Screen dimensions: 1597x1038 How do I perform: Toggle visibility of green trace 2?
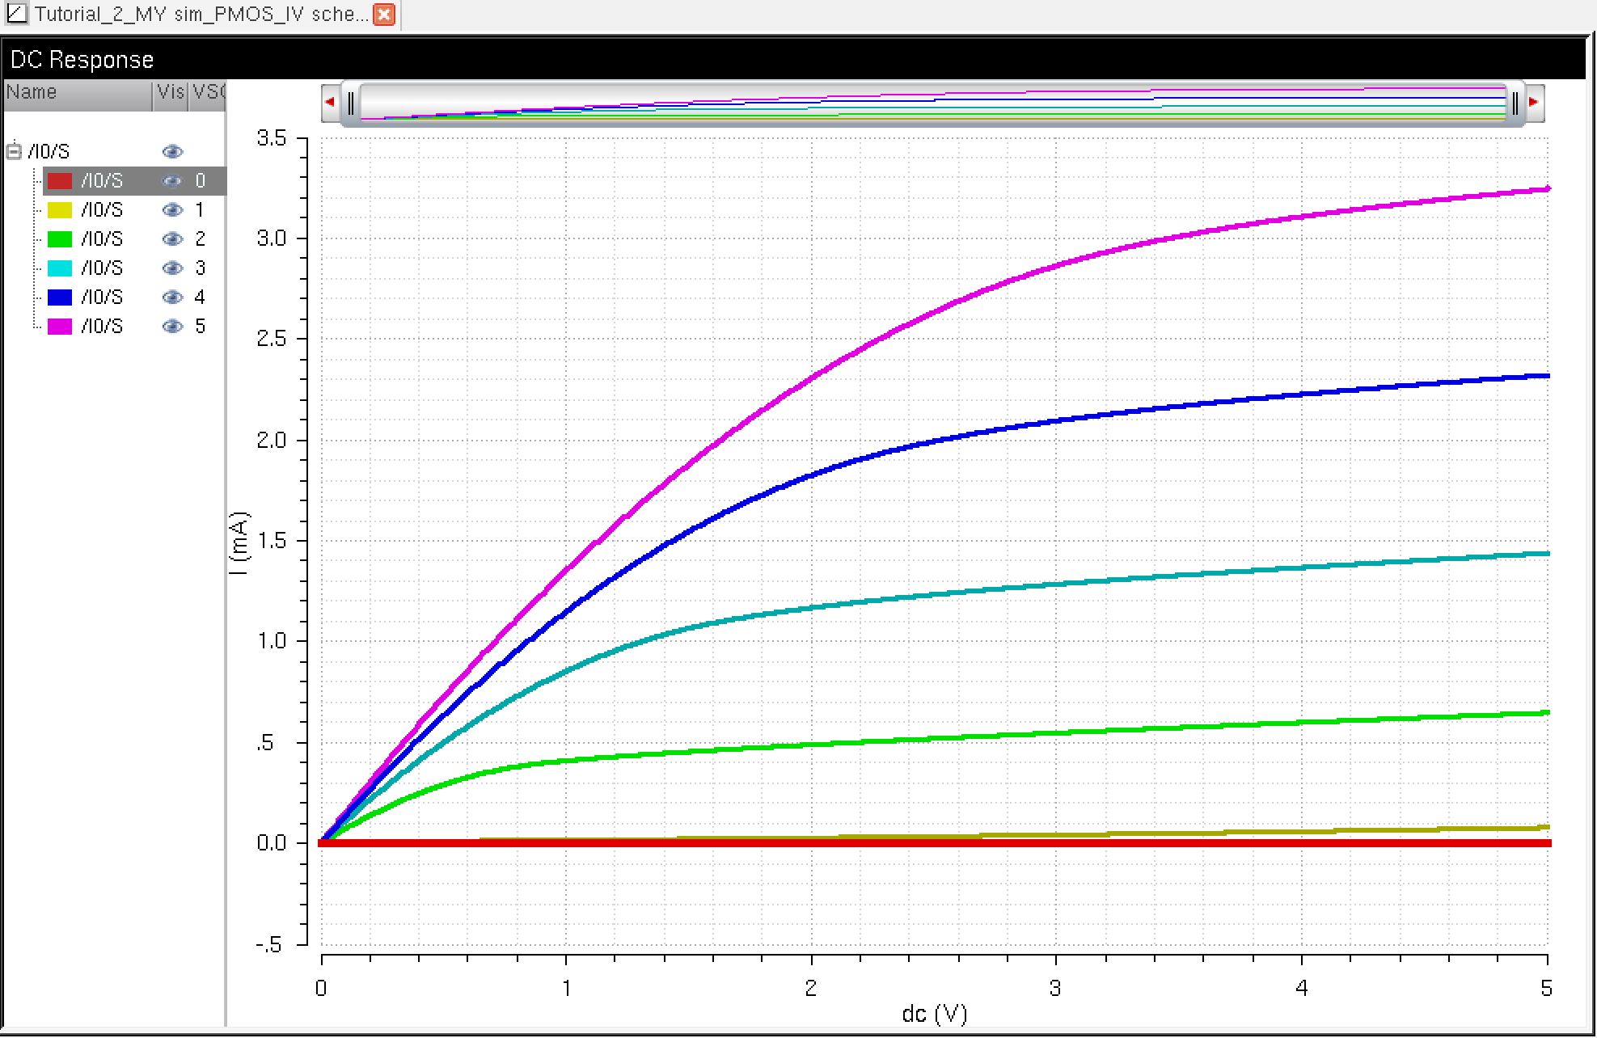tap(172, 239)
